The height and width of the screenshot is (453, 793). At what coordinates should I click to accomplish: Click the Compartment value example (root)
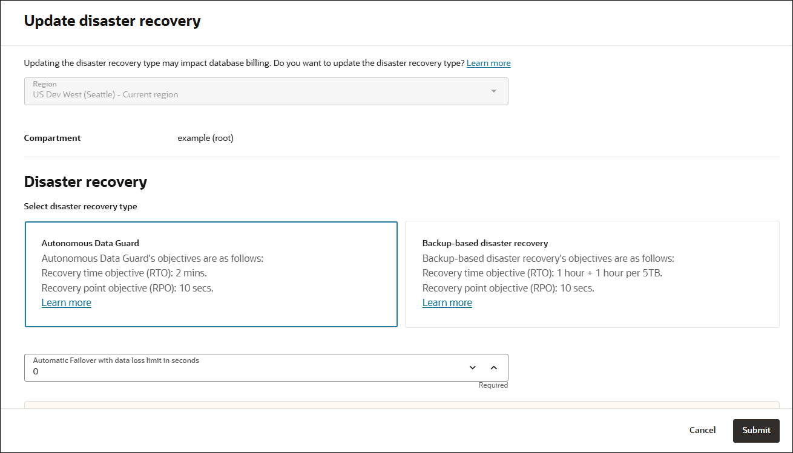[205, 137]
